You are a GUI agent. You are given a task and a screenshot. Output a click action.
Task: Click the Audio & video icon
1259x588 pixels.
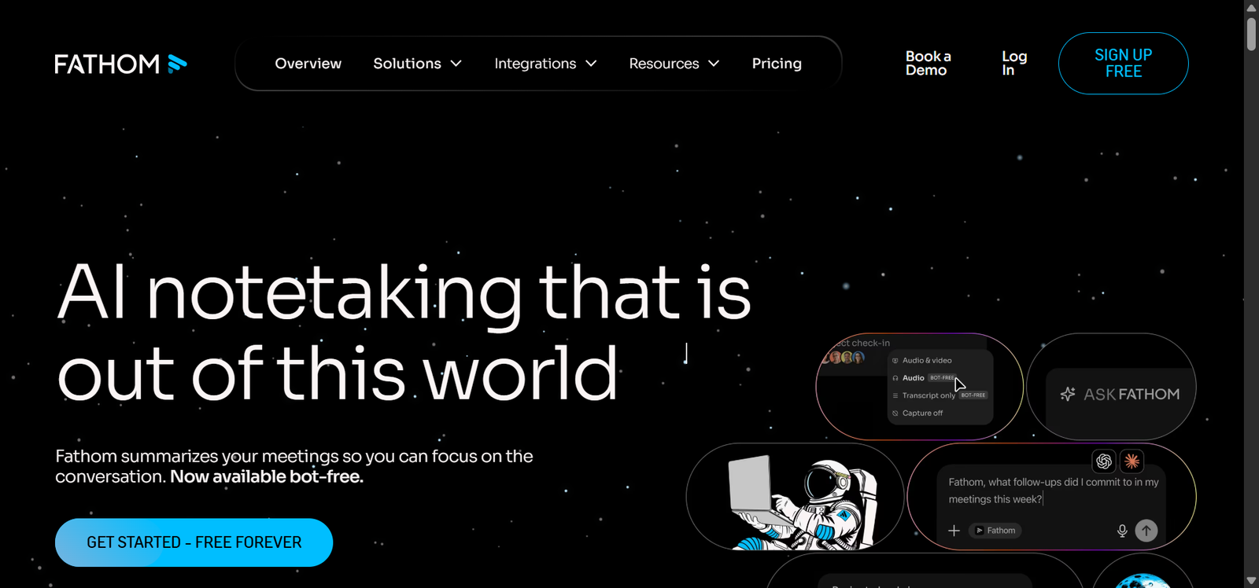coord(895,360)
